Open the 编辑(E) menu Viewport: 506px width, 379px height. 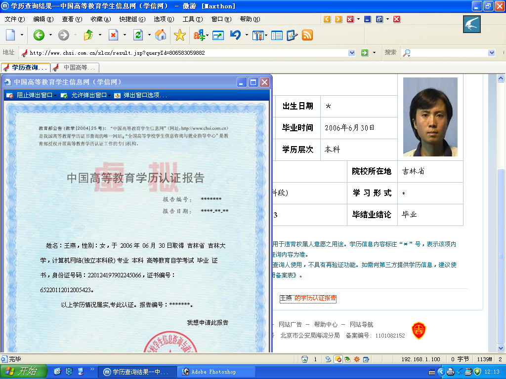click(x=43, y=19)
